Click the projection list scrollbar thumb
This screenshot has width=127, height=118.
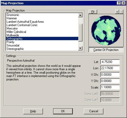coord(80,33)
